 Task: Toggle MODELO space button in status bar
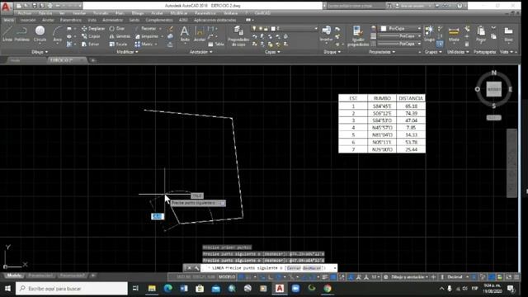pos(227,277)
